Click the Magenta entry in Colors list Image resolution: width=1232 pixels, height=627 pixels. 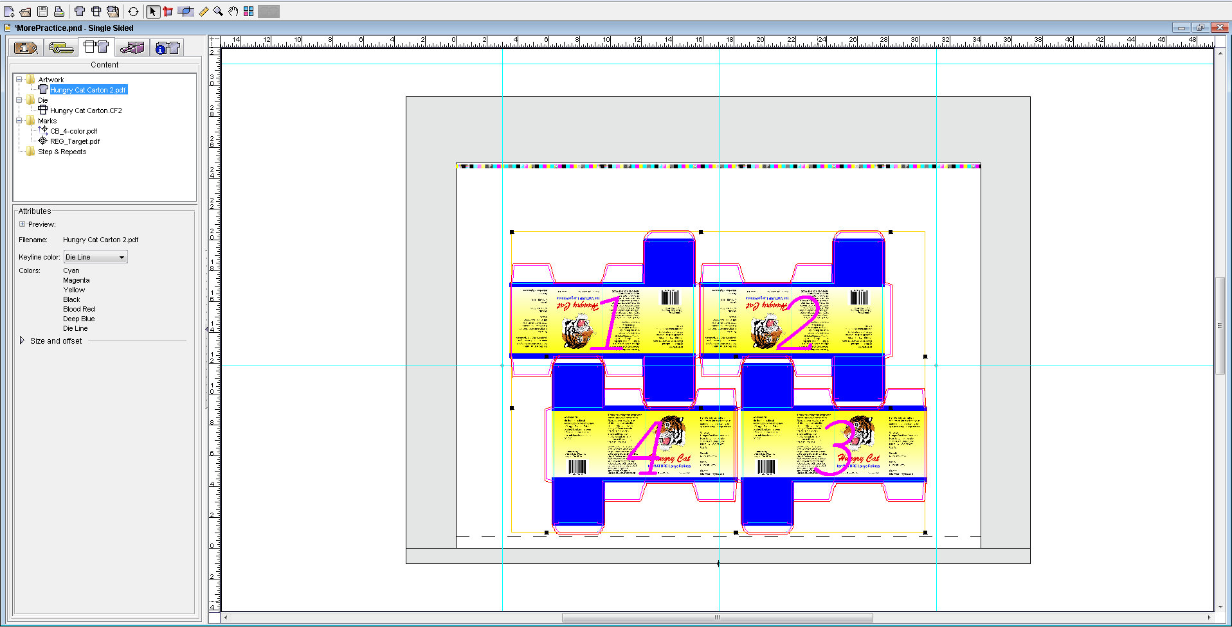(x=77, y=280)
